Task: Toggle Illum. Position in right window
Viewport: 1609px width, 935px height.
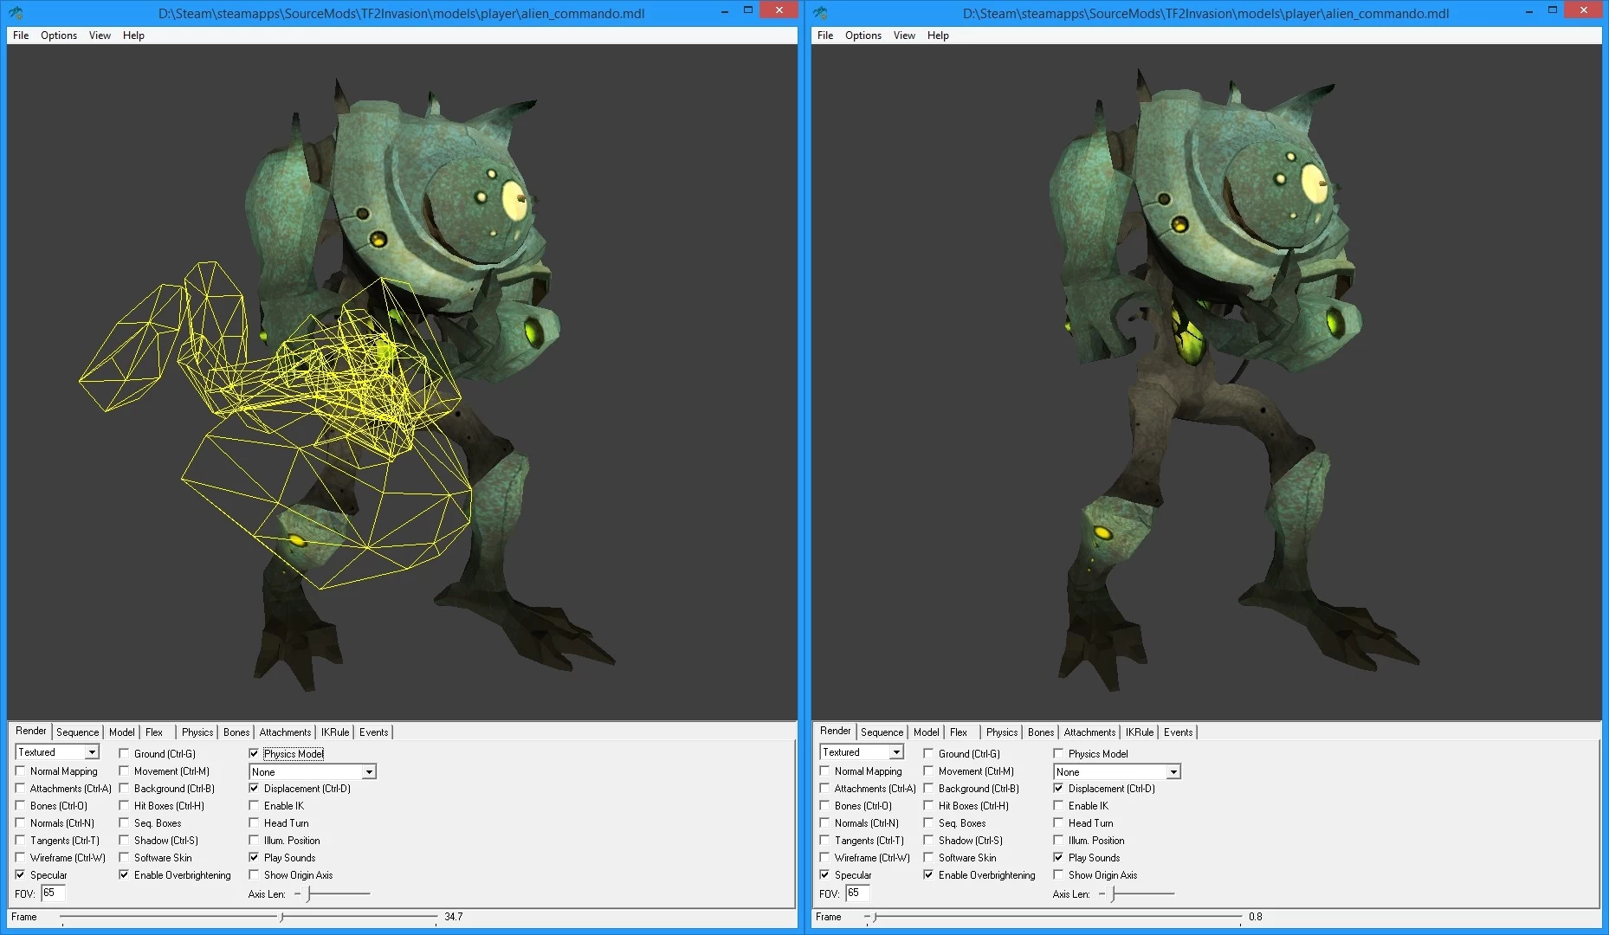Action: 1058,841
